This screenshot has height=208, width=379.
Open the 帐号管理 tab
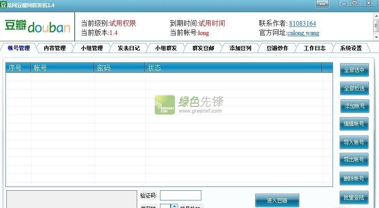(19, 48)
